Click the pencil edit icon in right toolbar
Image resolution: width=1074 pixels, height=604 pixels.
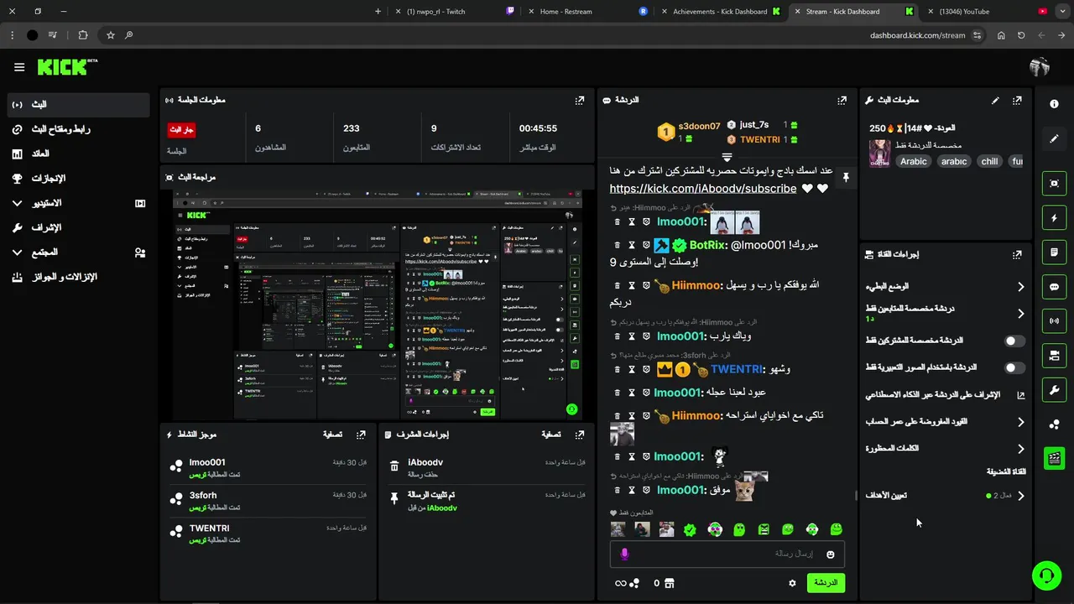[1054, 139]
